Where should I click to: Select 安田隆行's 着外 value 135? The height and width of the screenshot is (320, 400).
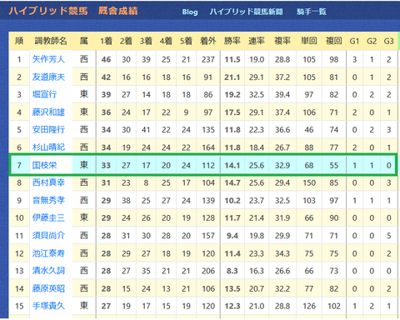[208, 130]
